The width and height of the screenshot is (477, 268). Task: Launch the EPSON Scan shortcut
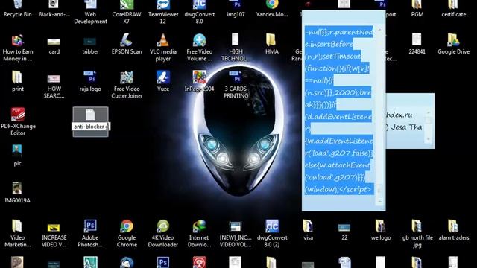(127, 45)
